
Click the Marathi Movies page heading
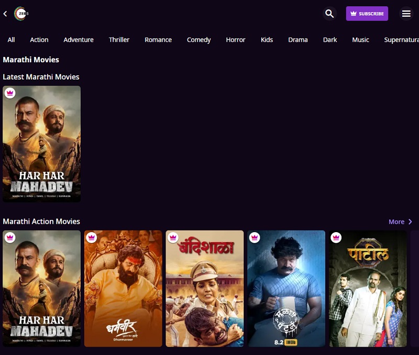pyautogui.click(x=31, y=60)
